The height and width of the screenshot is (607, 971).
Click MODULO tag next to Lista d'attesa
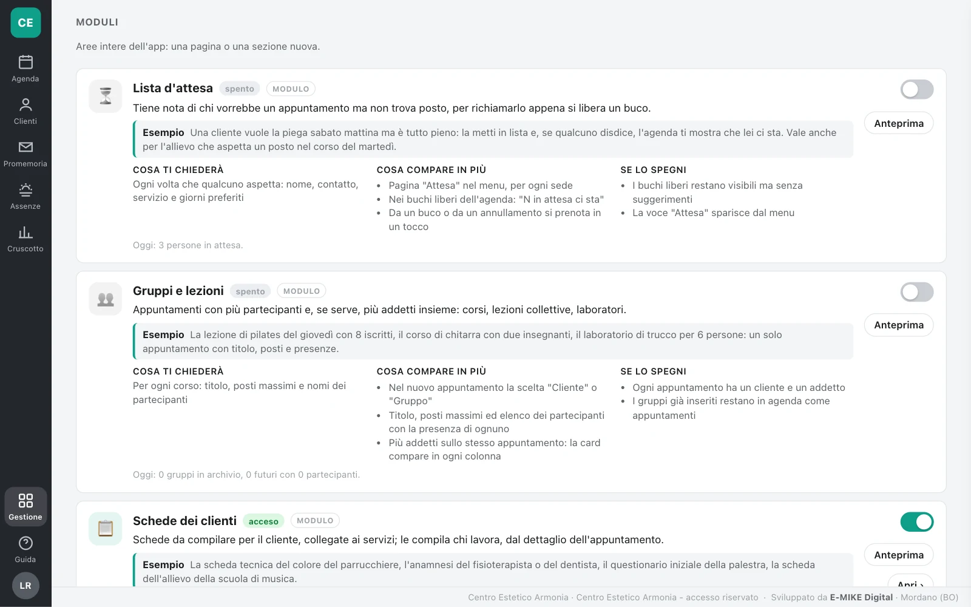pyautogui.click(x=291, y=89)
